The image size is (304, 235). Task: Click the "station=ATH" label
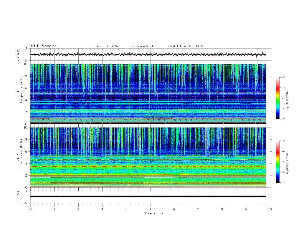point(142,46)
